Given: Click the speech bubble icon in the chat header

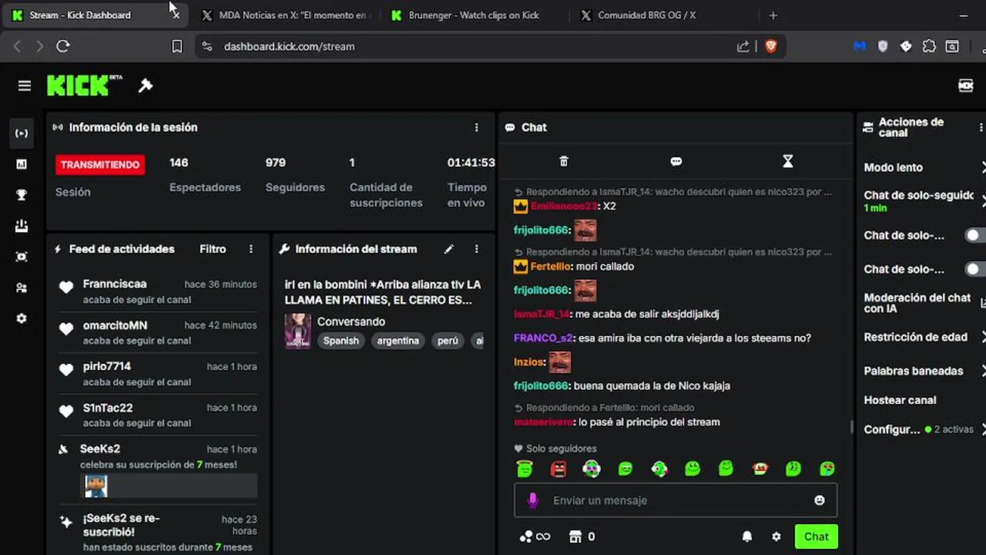Looking at the screenshot, I should [676, 161].
